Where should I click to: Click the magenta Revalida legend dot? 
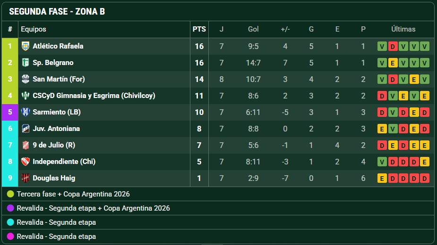coord(10,237)
